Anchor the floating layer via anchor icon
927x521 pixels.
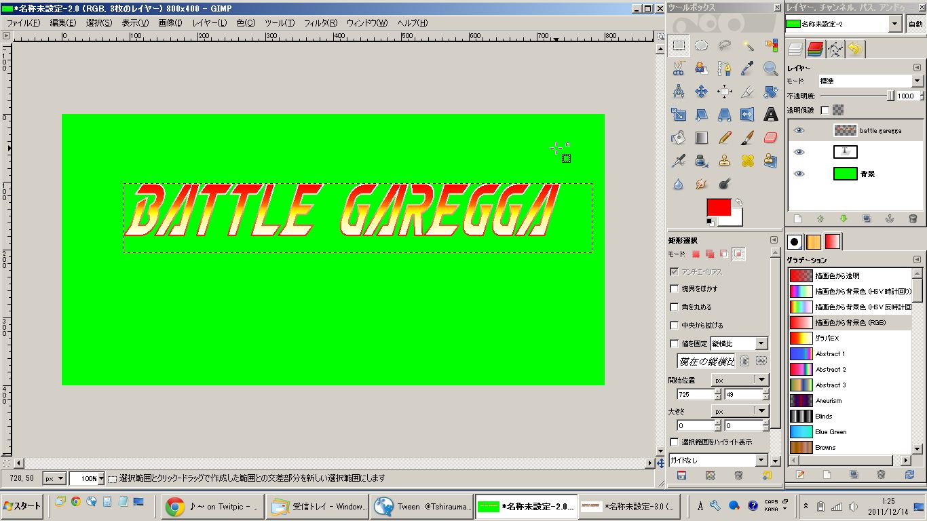click(x=890, y=218)
